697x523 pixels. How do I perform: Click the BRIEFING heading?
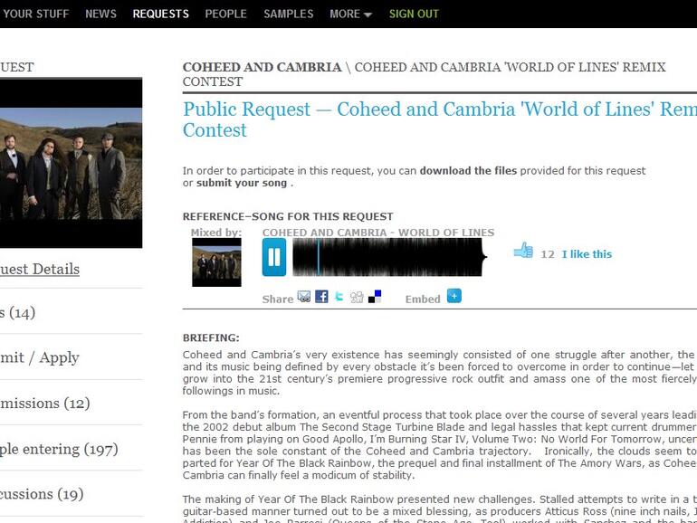pos(211,338)
